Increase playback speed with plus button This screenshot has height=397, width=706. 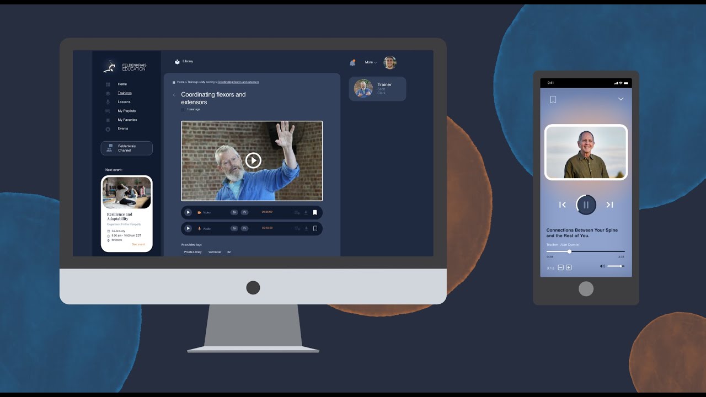(x=569, y=267)
